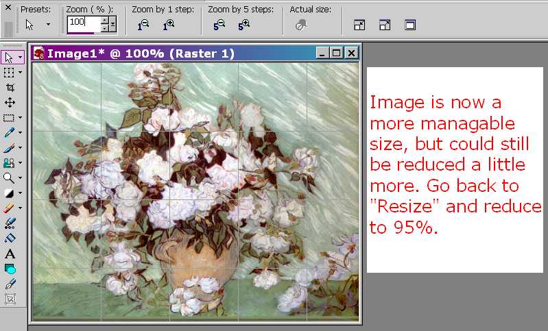548x331 pixels.
Task: Close the Image1 window
Action: tap(351, 53)
